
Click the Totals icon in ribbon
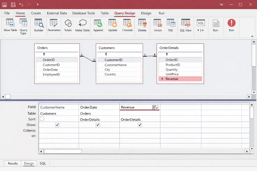click(68, 24)
